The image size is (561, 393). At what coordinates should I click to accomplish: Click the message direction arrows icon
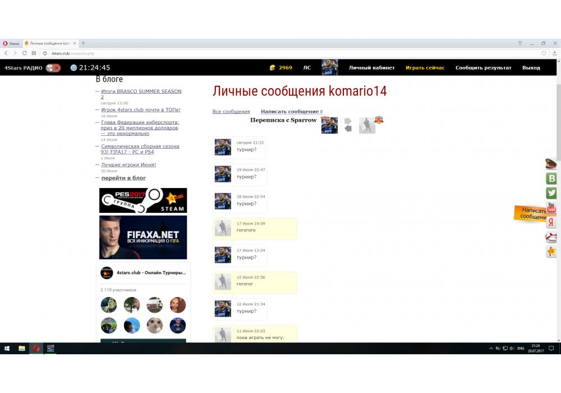[348, 125]
